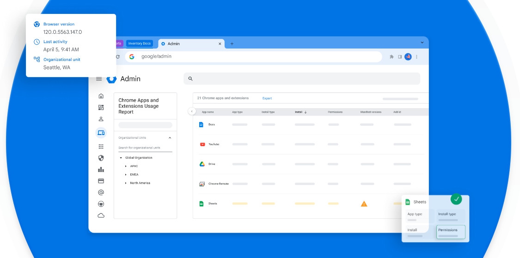Viewport: 520px width, 258px height.
Task: Click the App type column header
Action: point(238,112)
